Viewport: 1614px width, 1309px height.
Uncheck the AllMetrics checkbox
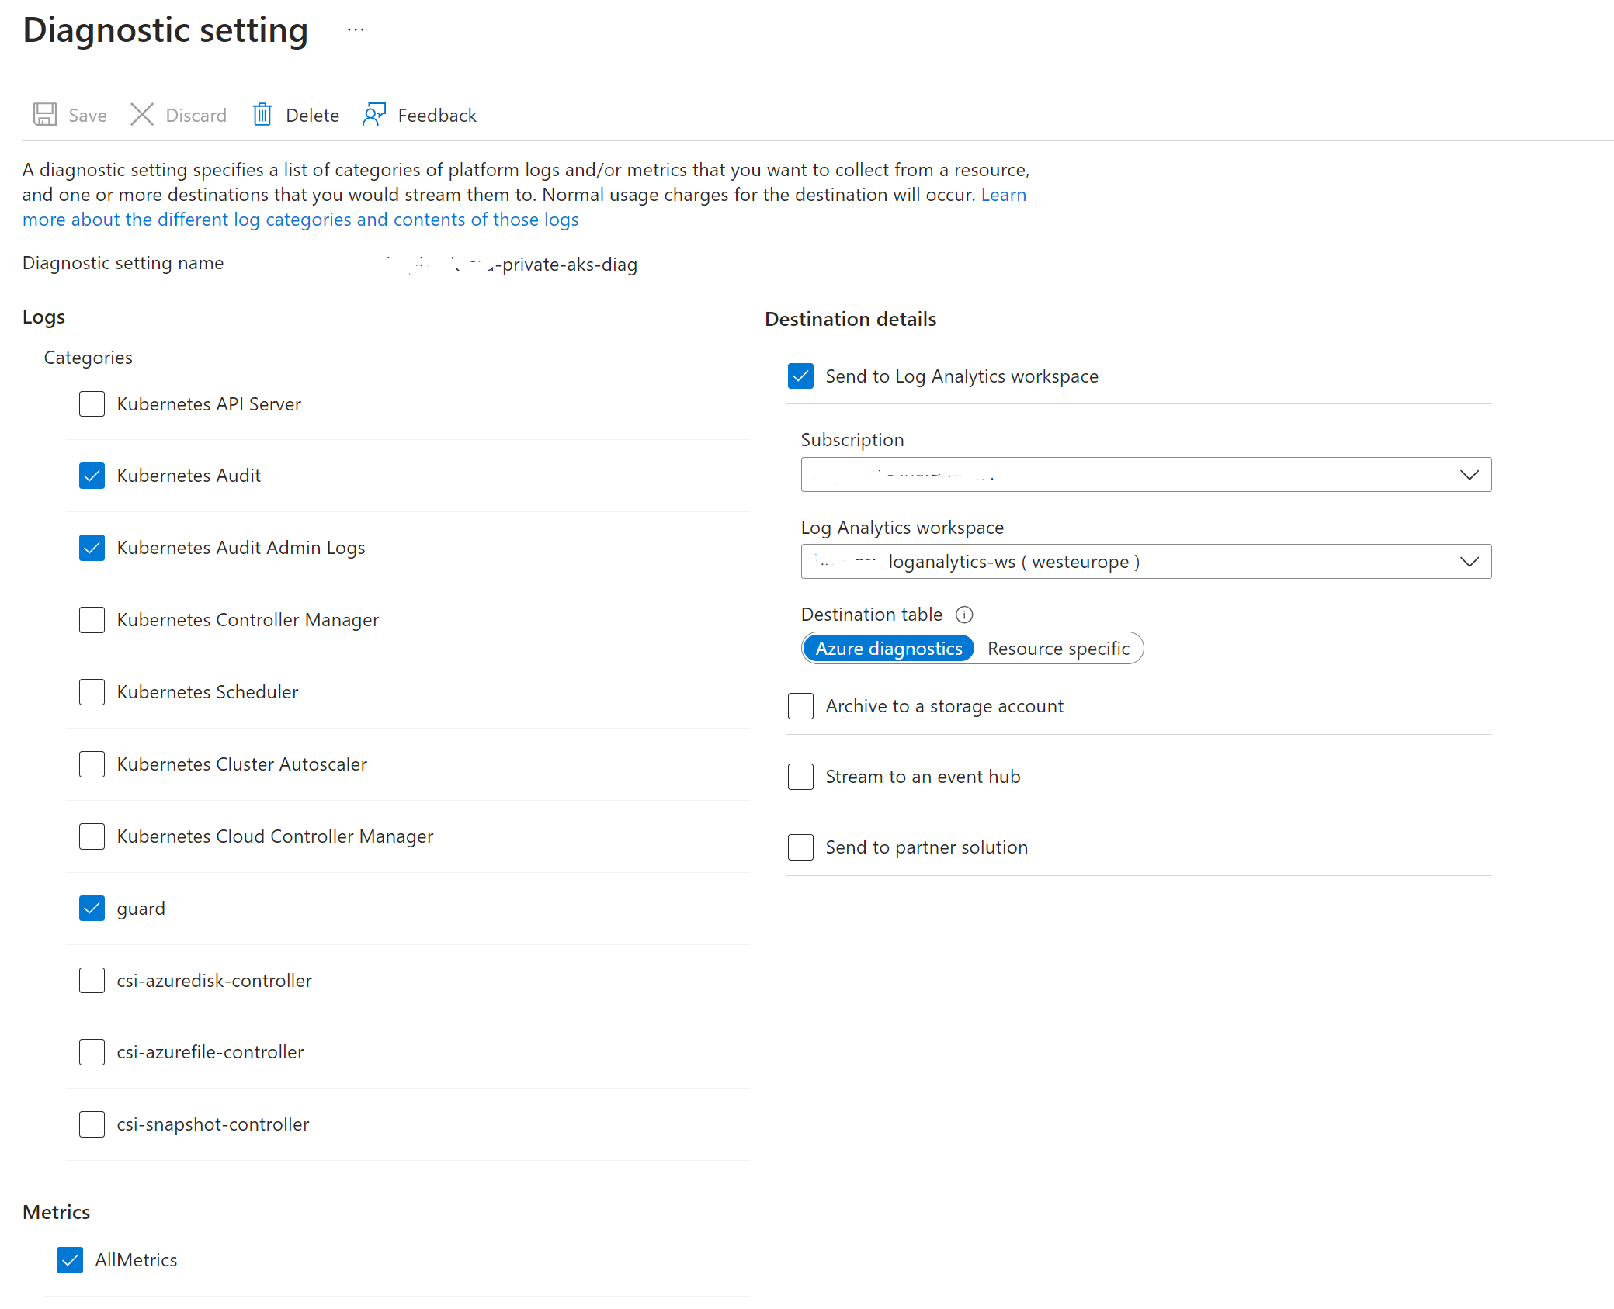[x=70, y=1260]
